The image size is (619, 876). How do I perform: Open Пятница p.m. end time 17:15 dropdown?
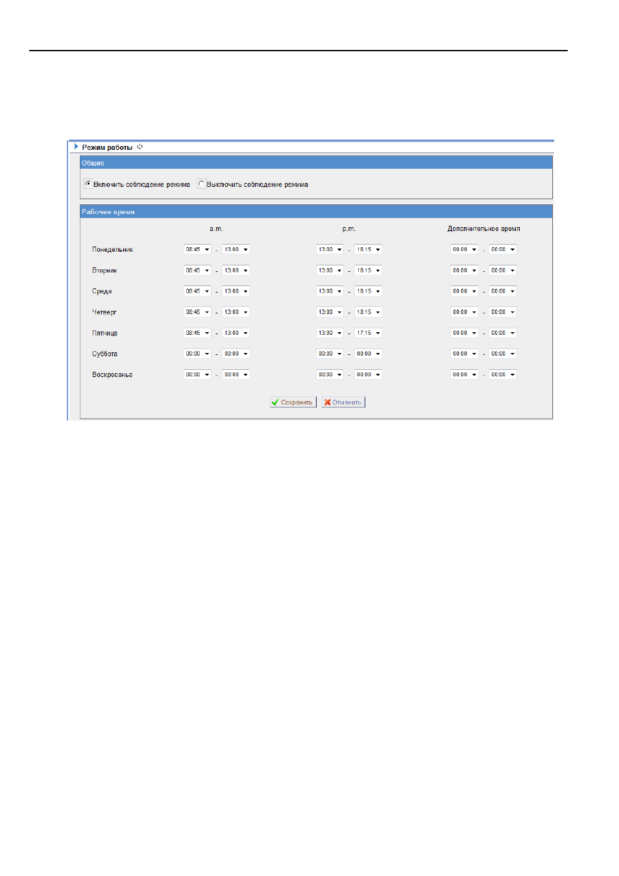point(368,333)
